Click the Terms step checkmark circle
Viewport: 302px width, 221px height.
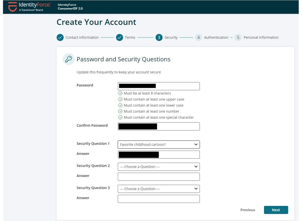click(x=119, y=37)
